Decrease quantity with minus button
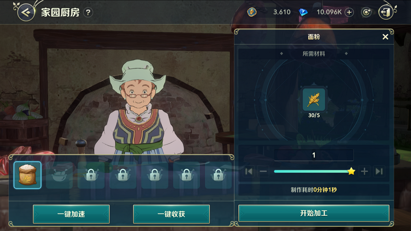The image size is (411, 231). click(x=263, y=172)
